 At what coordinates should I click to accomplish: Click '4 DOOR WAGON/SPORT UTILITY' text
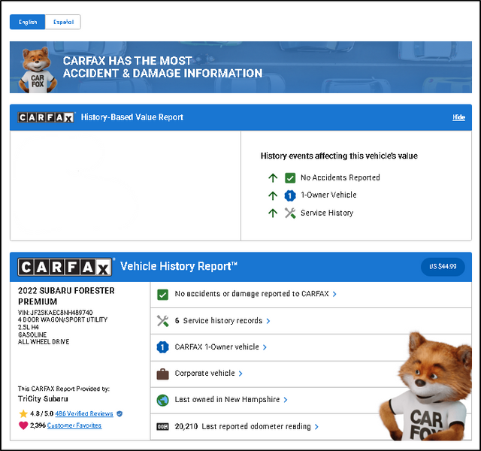62,319
